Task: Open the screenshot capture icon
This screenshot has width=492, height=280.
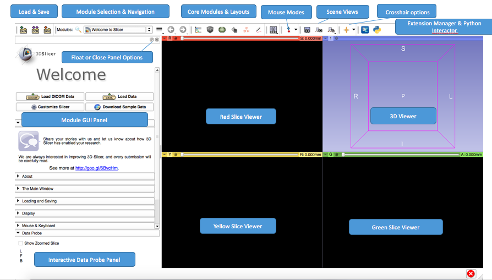Action: 307,30
